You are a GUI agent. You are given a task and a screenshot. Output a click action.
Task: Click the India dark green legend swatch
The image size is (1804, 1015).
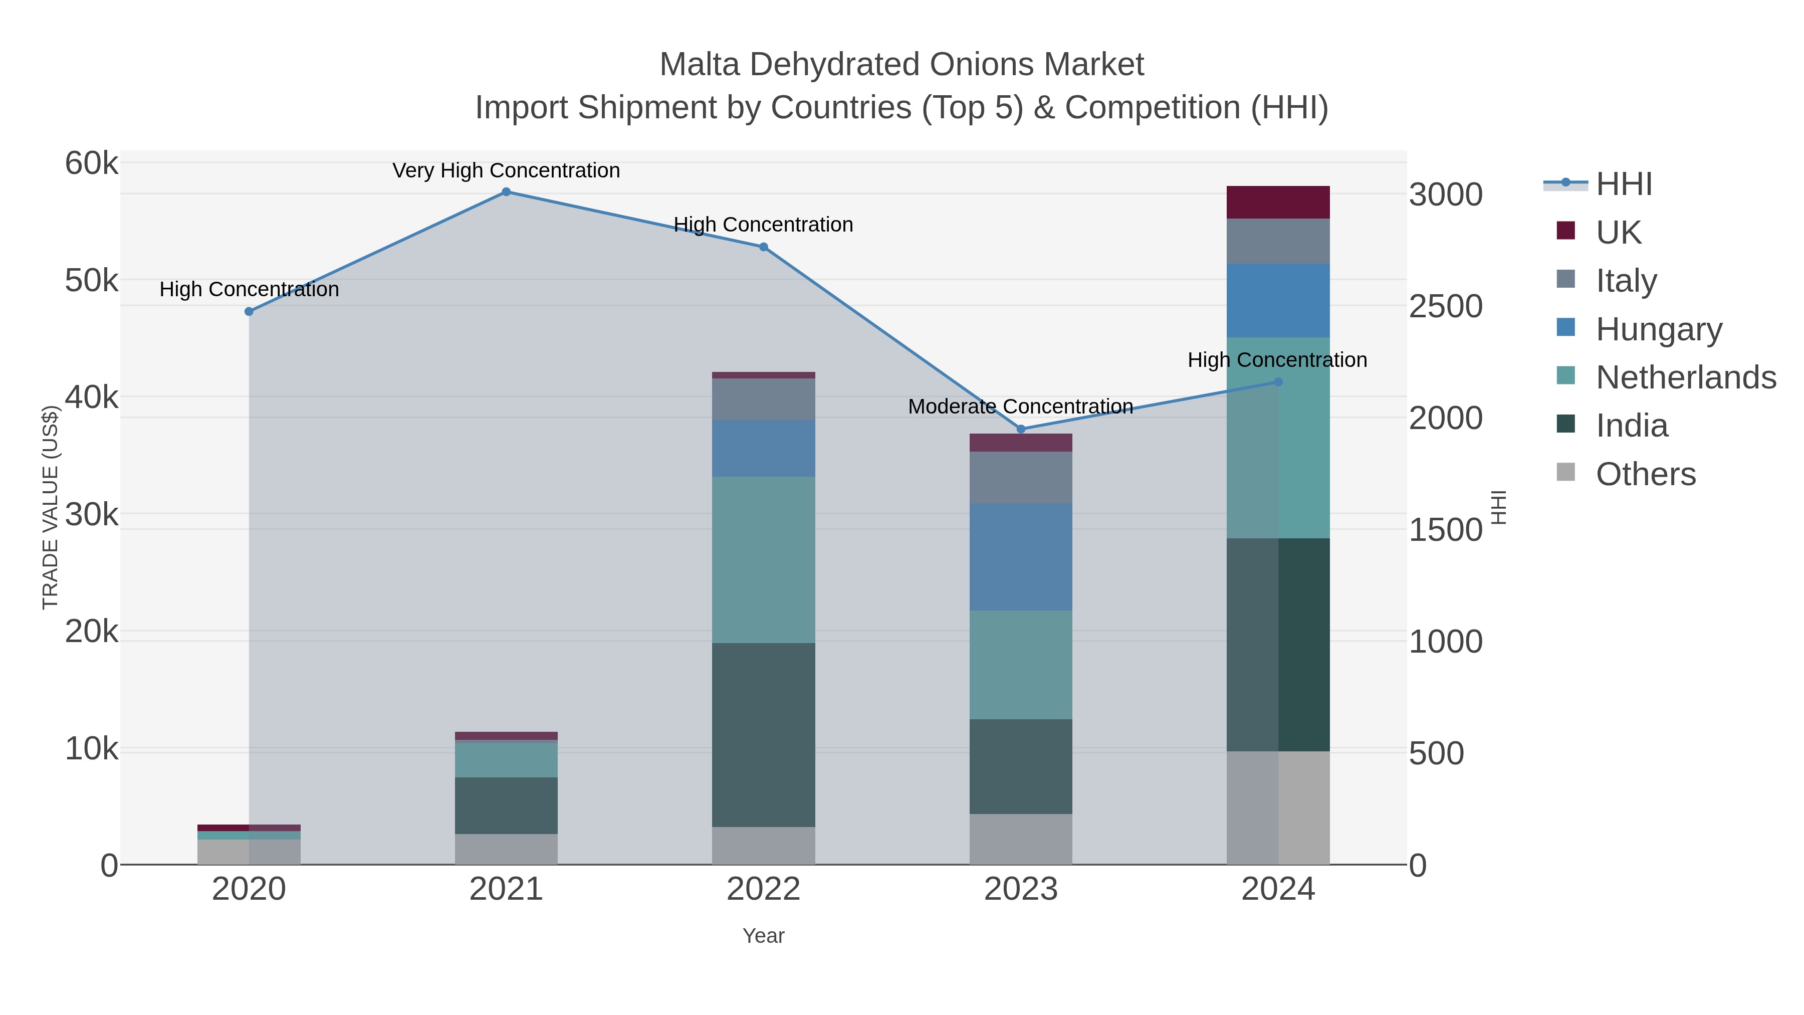click(1565, 424)
